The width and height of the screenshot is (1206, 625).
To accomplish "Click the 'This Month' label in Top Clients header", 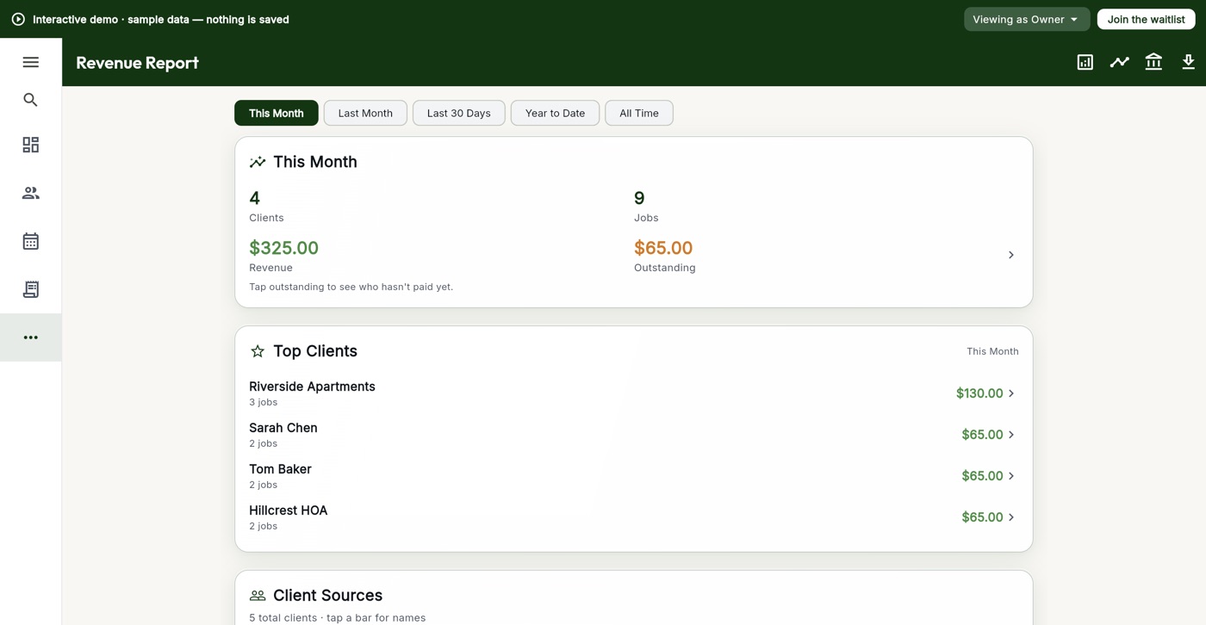I will coord(992,351).
